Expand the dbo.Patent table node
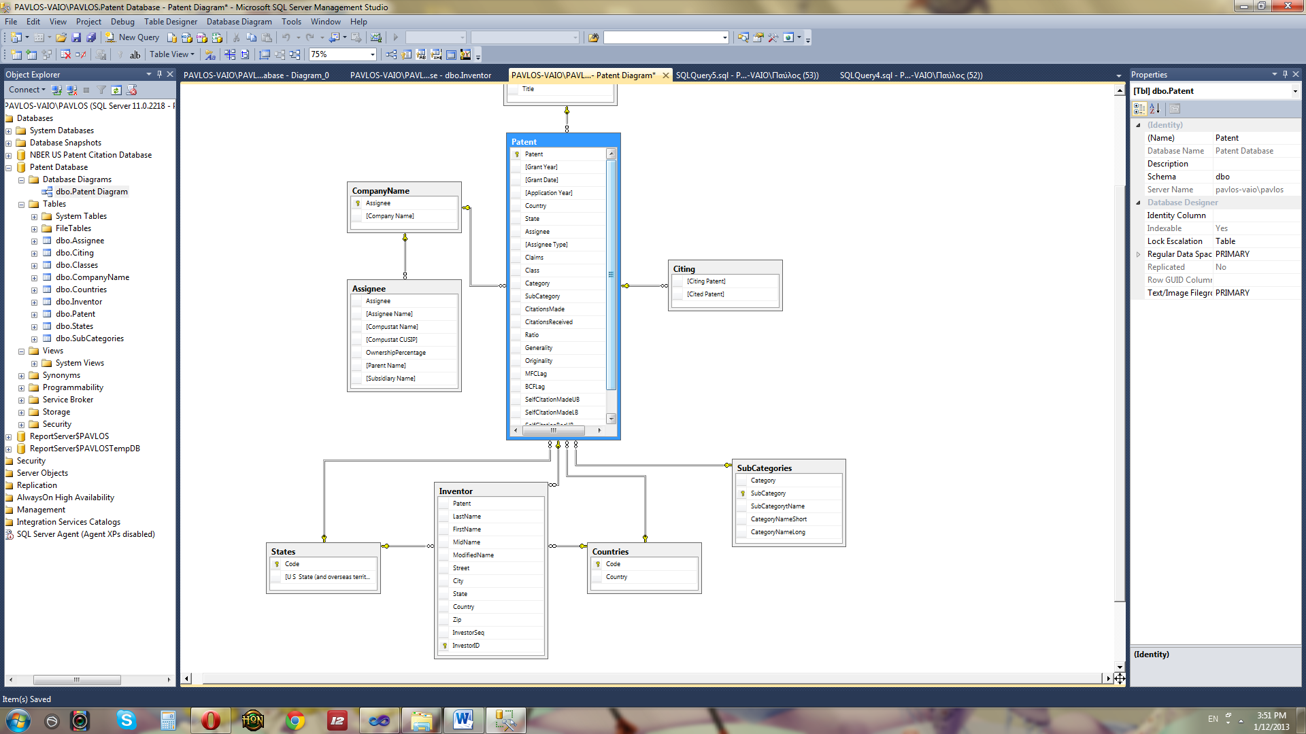Screen dimensions: 1306x734 pyautogui.click(x=34, y=314)
